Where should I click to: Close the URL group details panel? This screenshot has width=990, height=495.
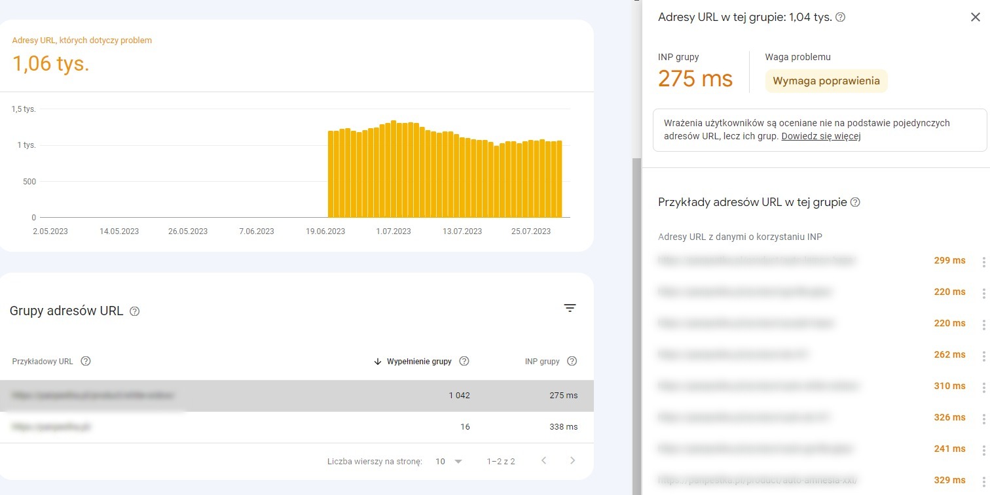point(975,18)
